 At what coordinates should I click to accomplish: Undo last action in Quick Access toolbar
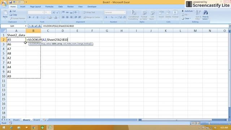tap(14, 2)
